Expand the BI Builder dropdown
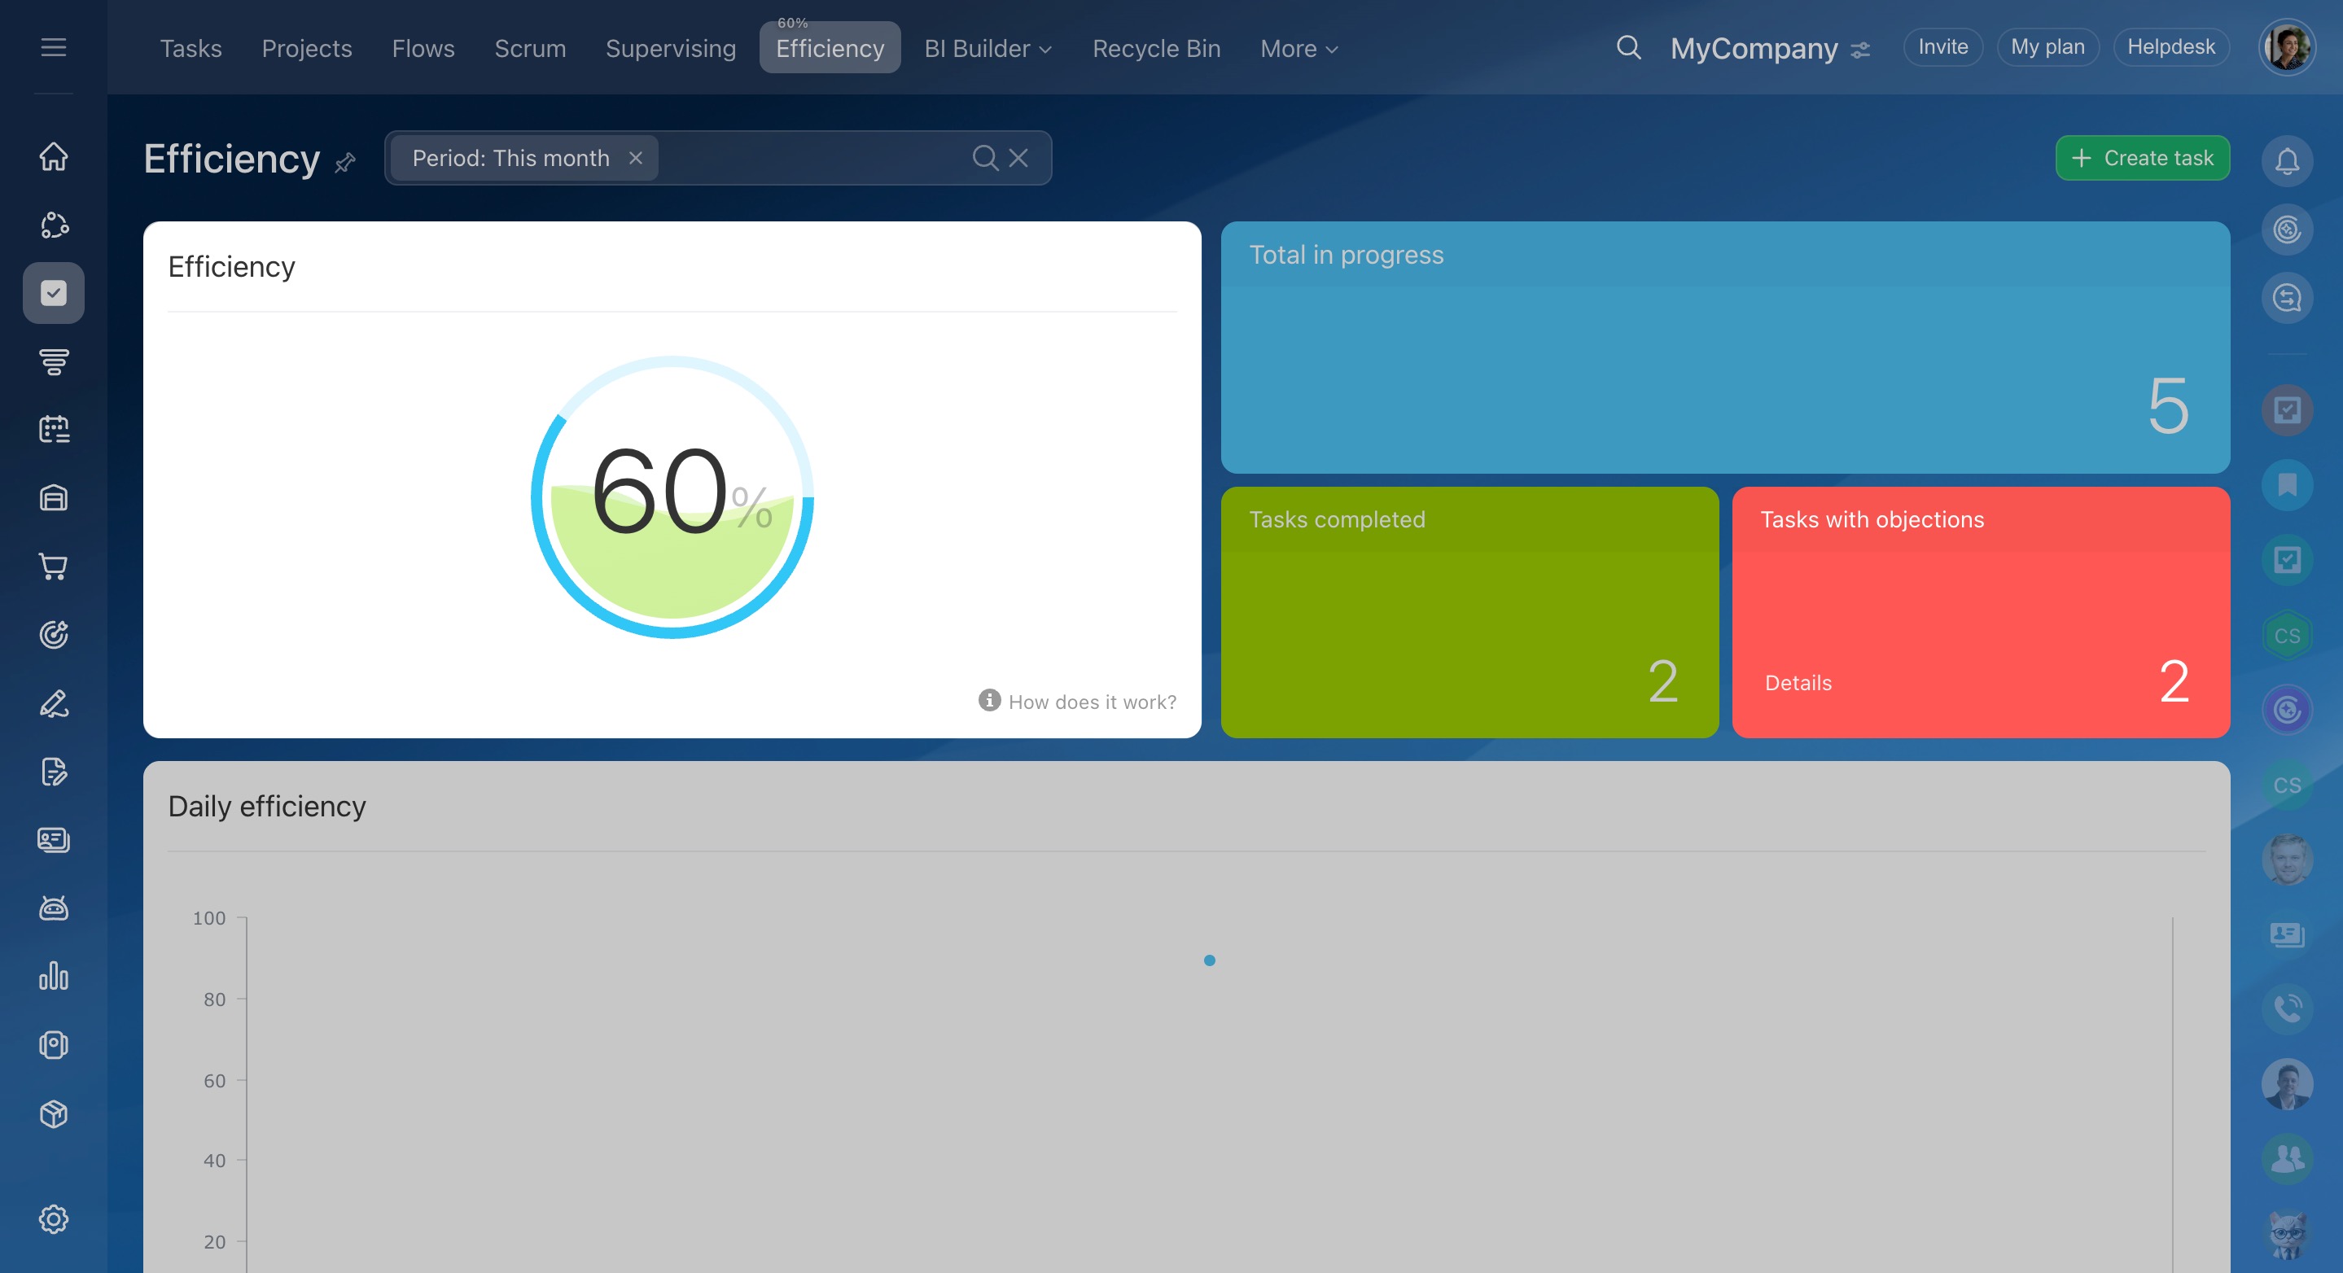2343x1273 pixels. click(x=987, y=49)
